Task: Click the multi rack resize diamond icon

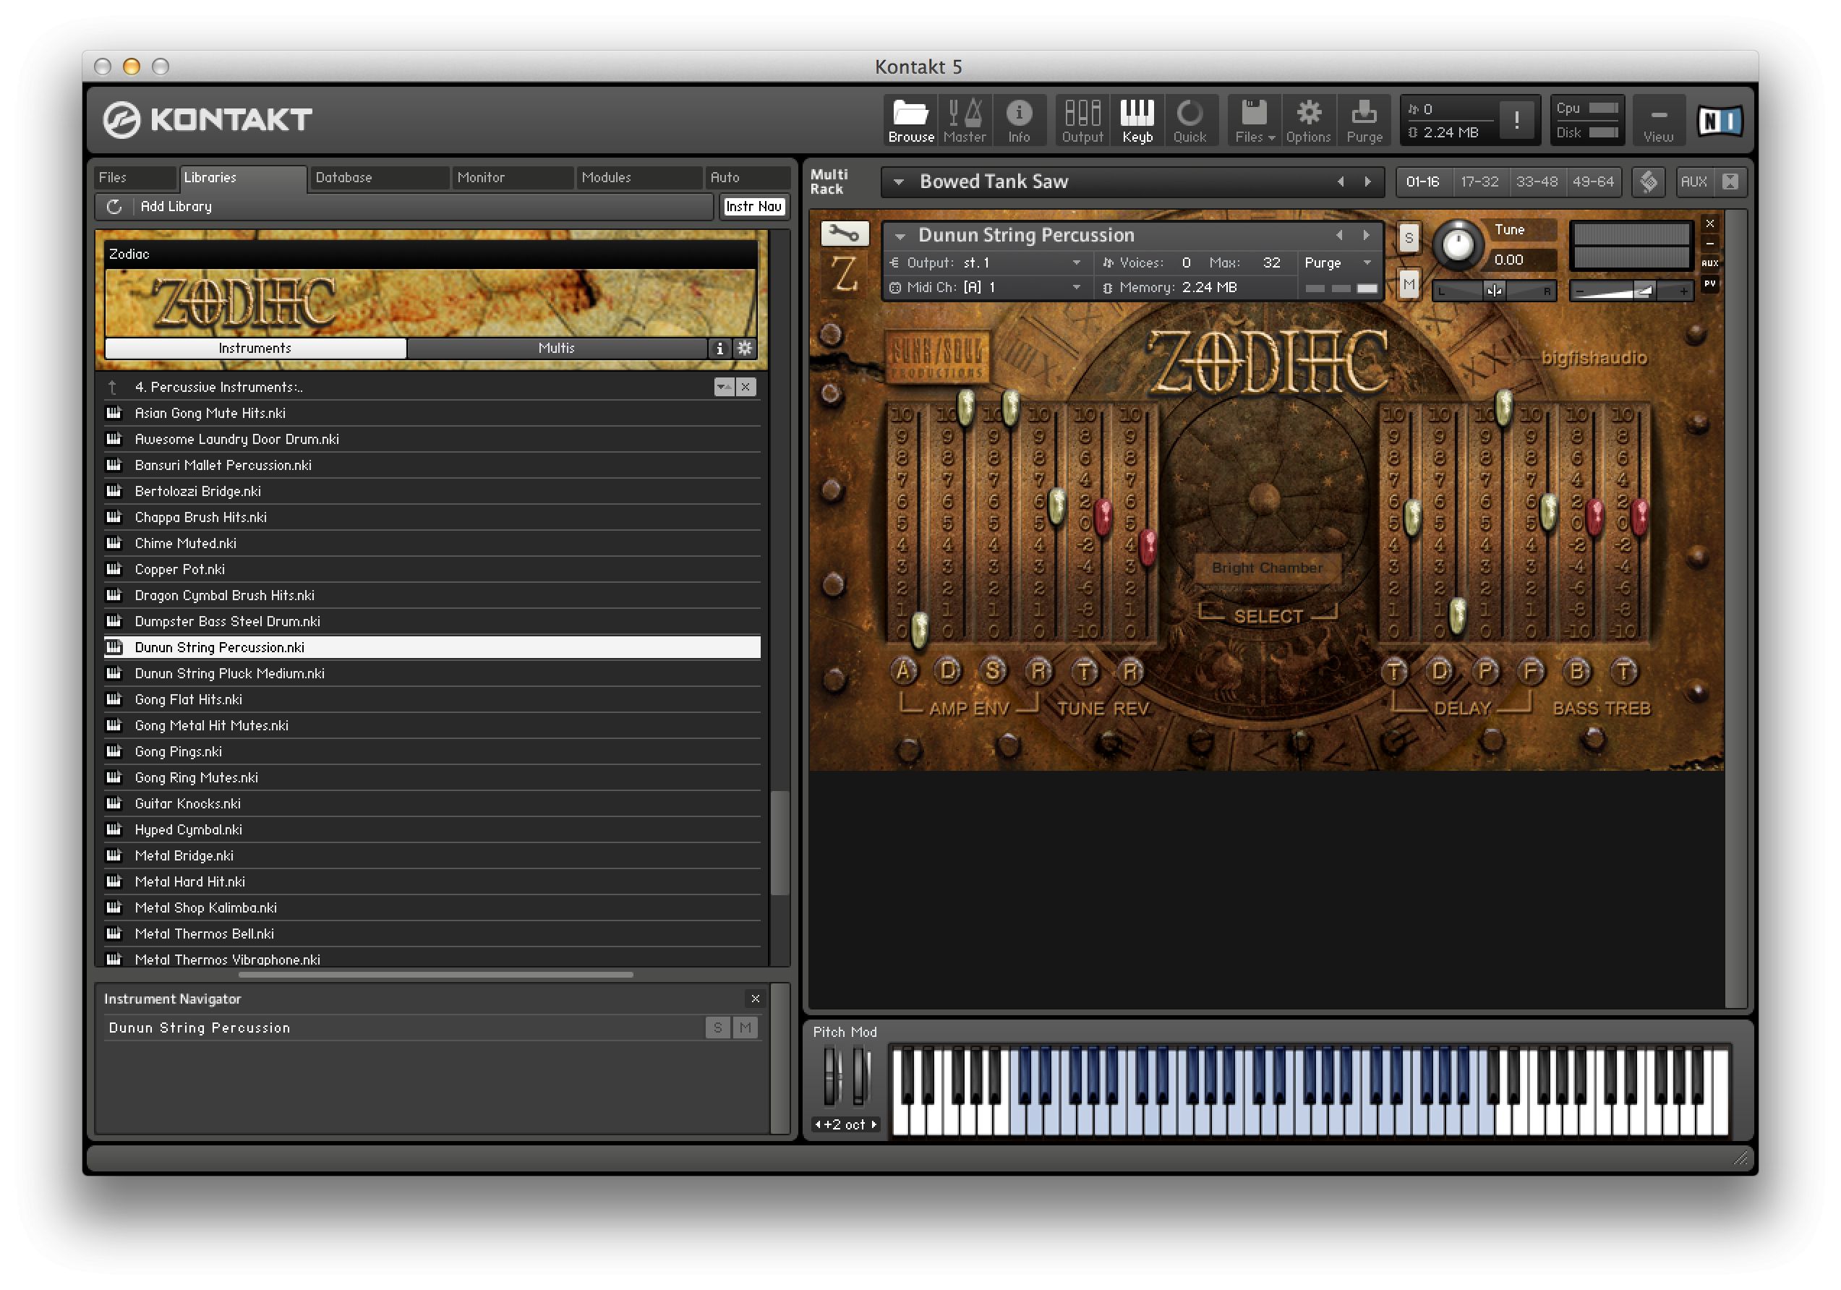Action: pos(1649,182)
